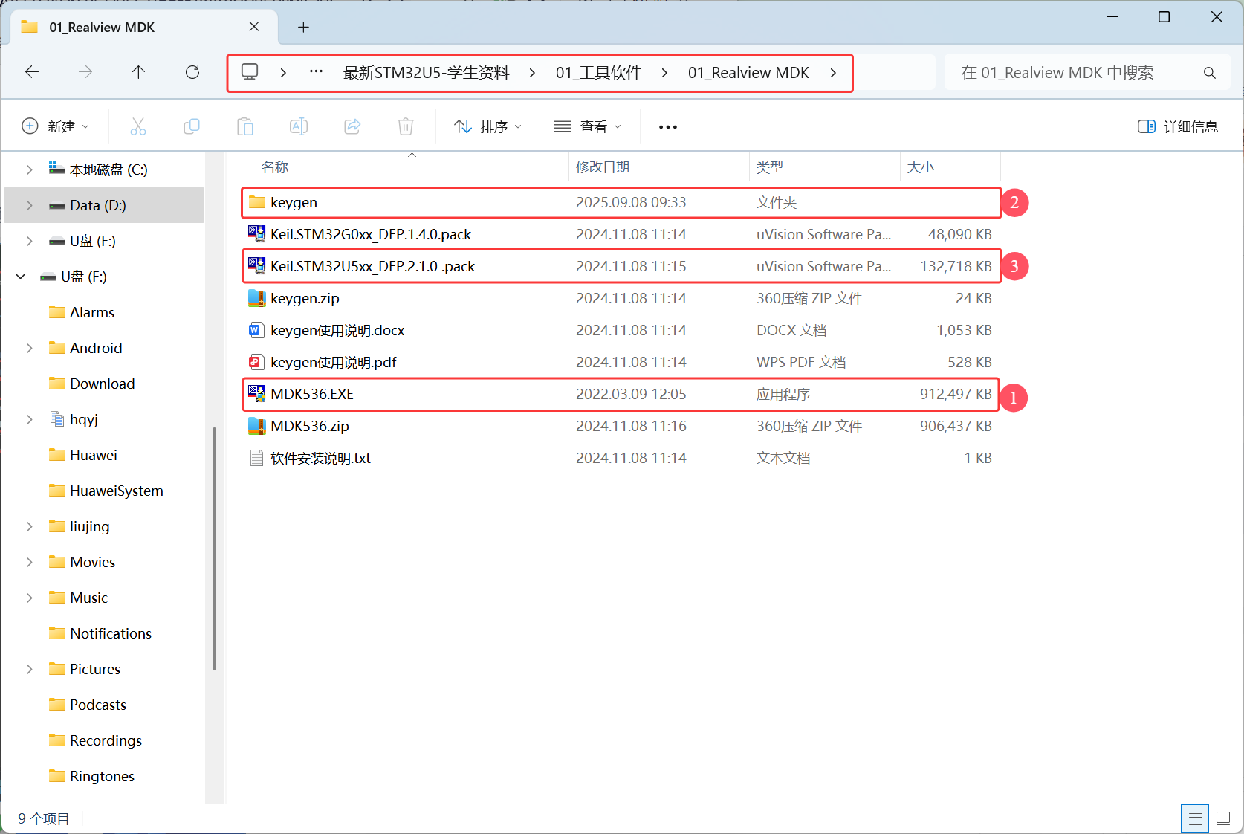Image resolution: width=1244 pixels, height=834 pixels.
Task: Switch to details list view icon
Action: point(1195,819)
